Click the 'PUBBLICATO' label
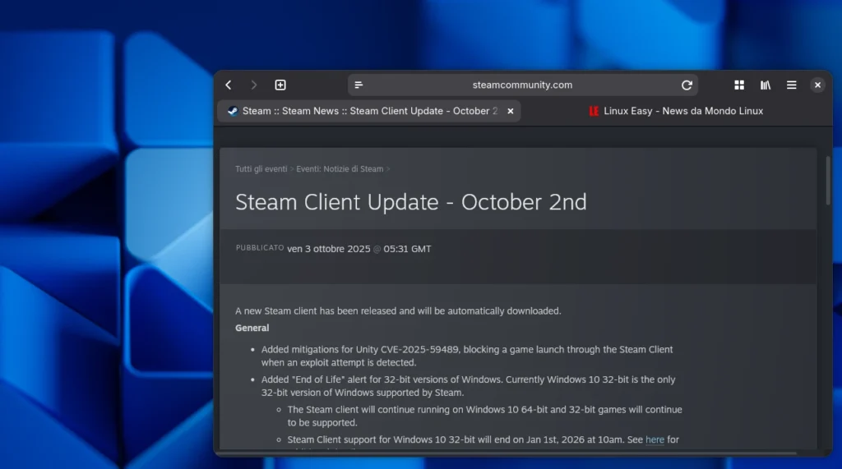 260,248
